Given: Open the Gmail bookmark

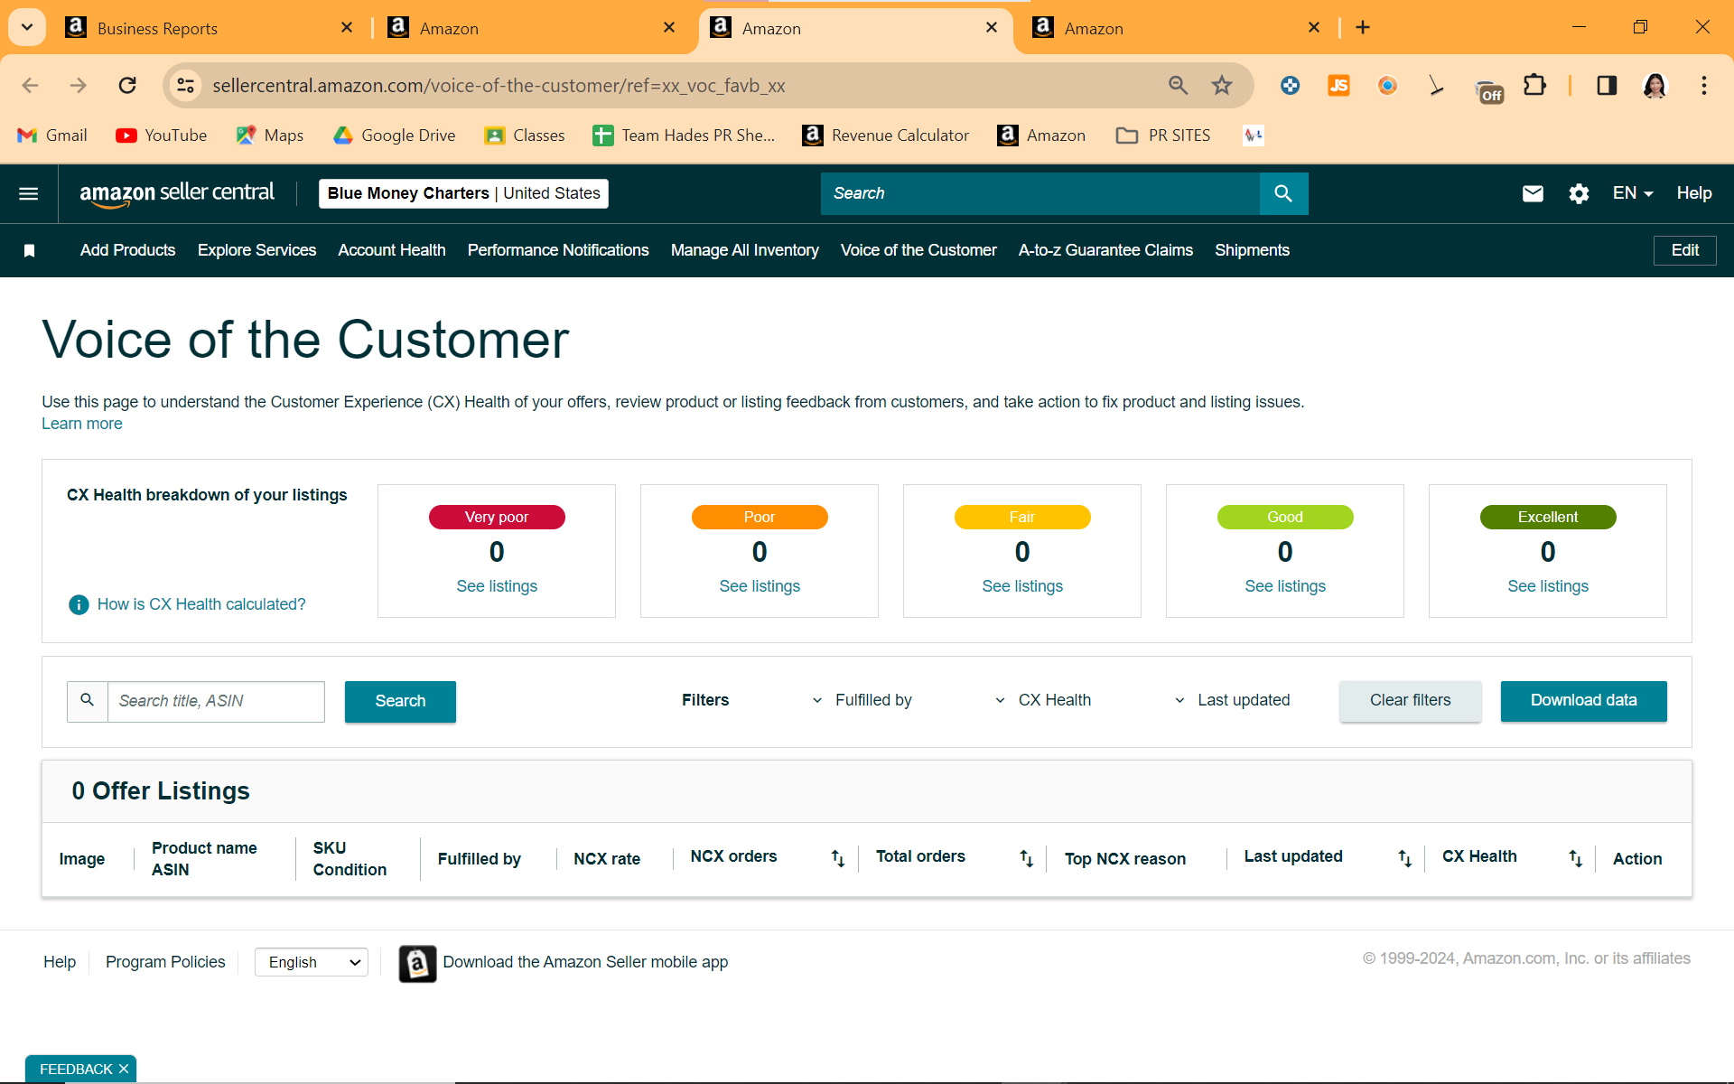Looking at the screenshot, I should [52, 135].
